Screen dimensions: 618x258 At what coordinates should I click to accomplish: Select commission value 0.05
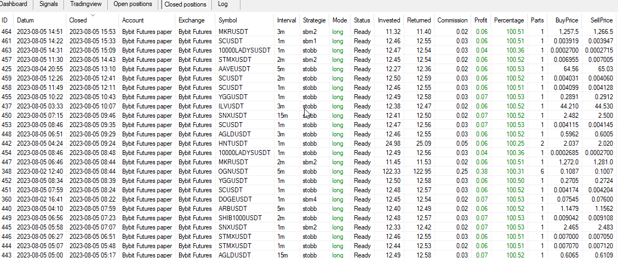[x=462, y=144]
